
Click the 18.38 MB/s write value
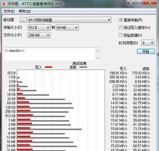pyautogui.click(x=119, y=116)
